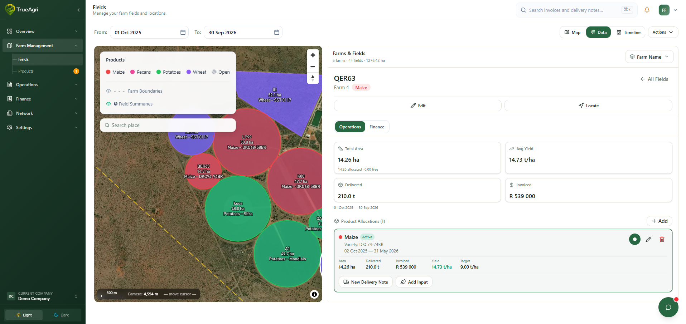The image size is (686, 324).
Task: Click the green circle Maize allocation button
Action: 635,239
